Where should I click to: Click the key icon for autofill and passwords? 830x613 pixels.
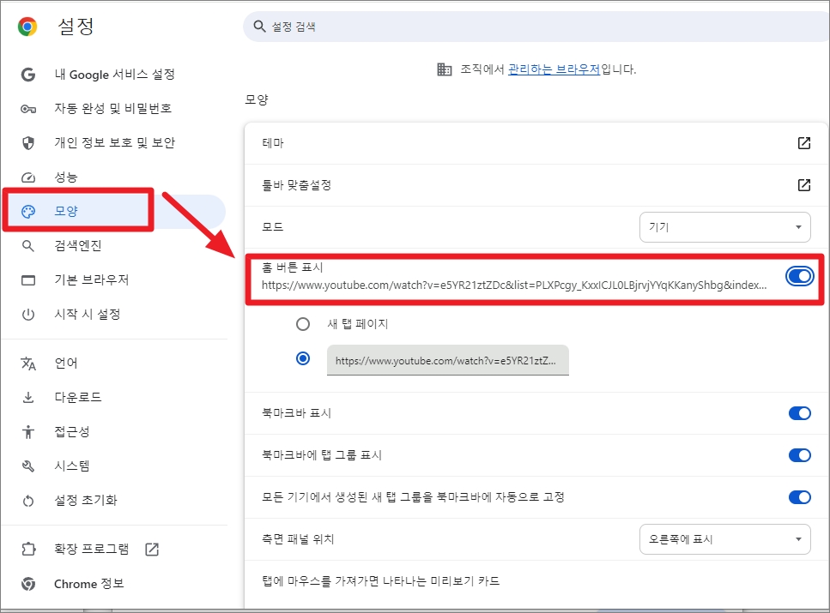(28, 109)
